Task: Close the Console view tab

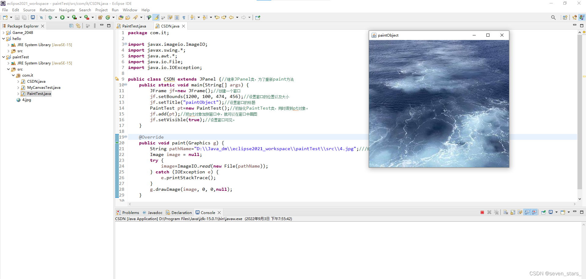Action: (219, 212)
